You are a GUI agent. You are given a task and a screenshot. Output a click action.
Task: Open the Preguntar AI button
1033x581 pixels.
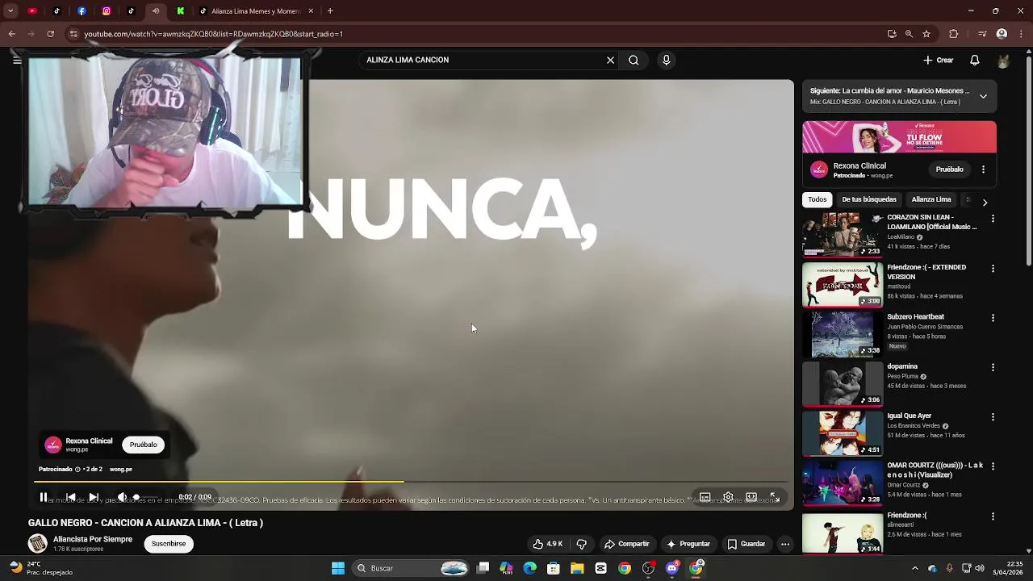pyautogui.click(x=688, y=544)
